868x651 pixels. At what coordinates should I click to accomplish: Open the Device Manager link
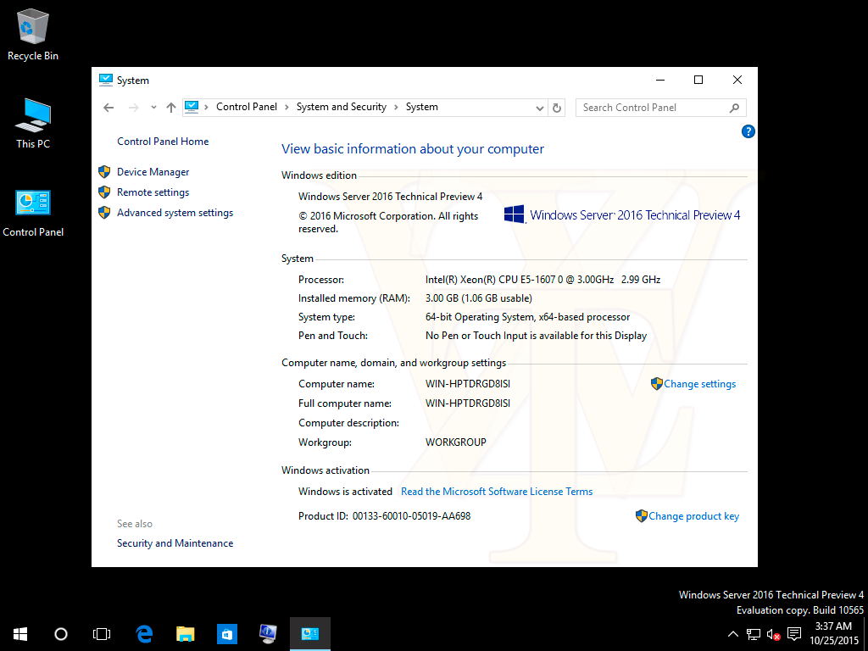pyautogui.click(x=153, y=172)
